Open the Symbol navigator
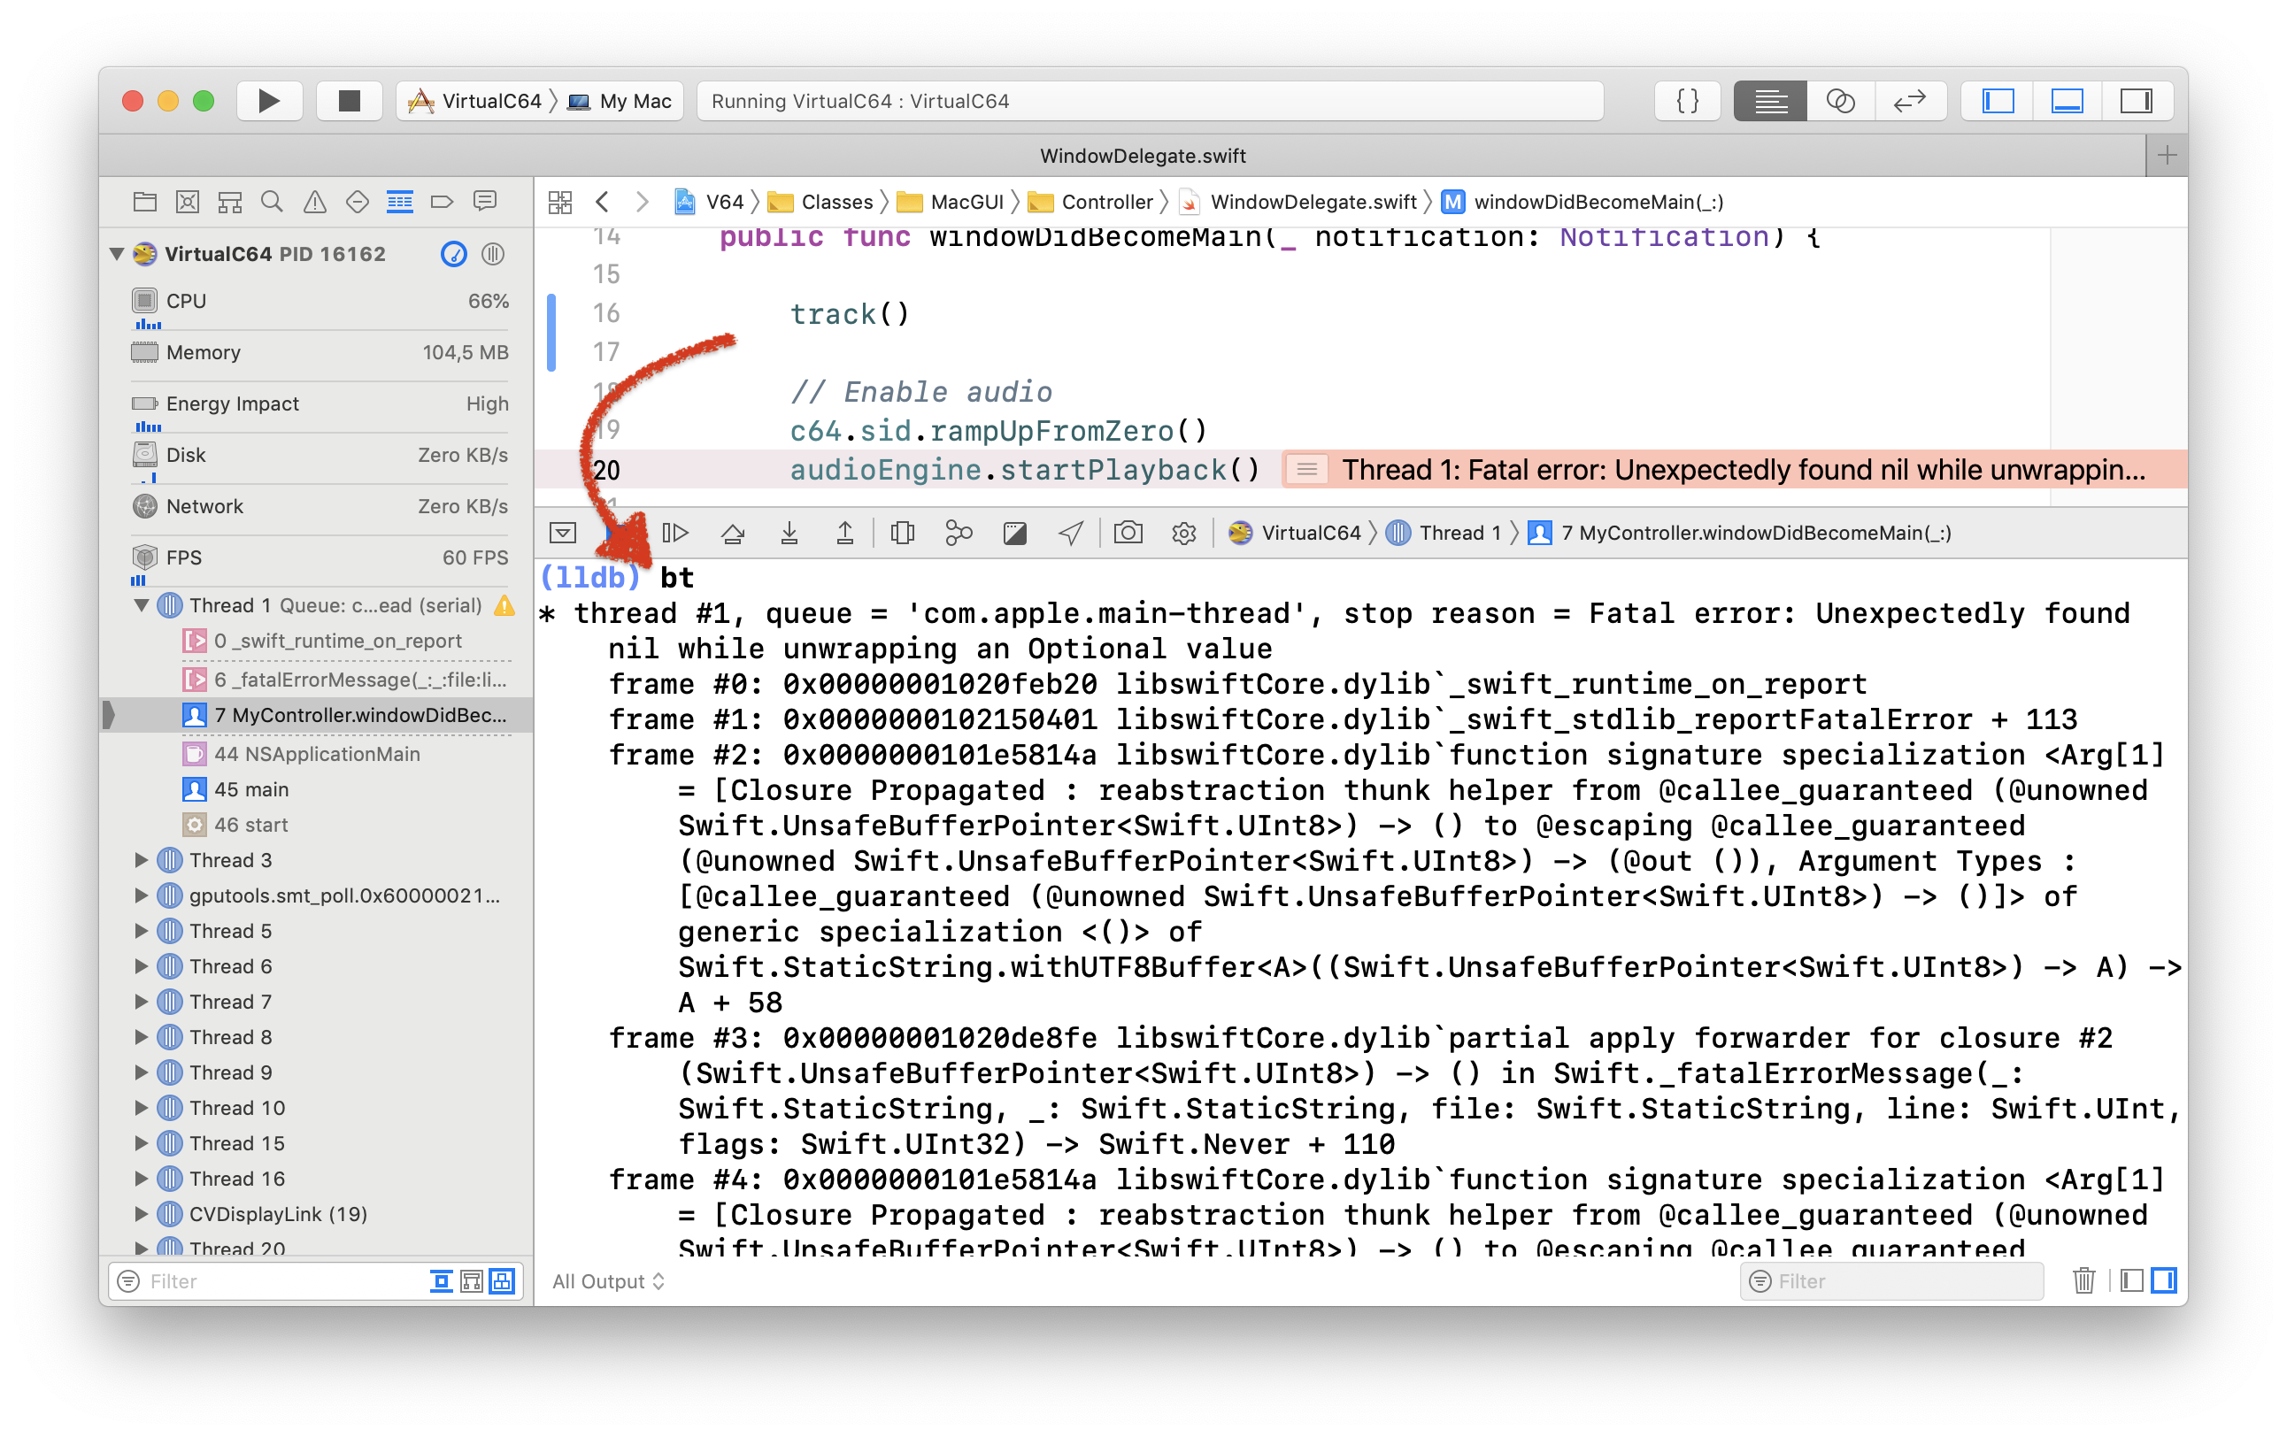 pyautogui.click(x=230, y=203)
